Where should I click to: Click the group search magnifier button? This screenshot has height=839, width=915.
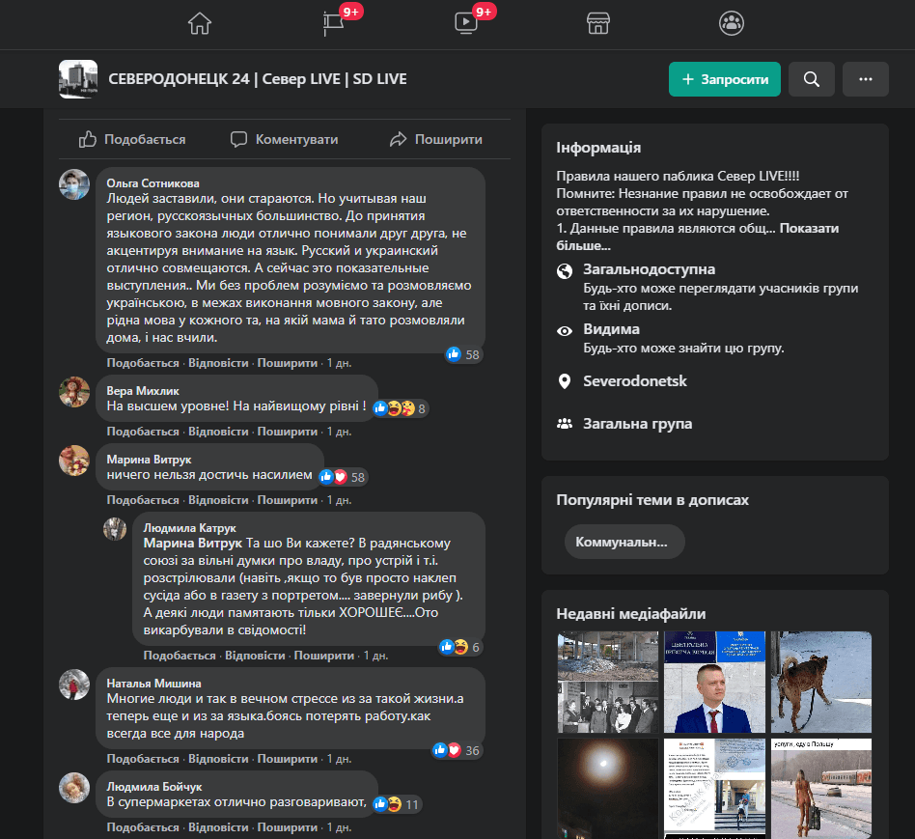pyautogui.click(x=812, y=79)
